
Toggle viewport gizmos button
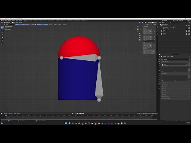142,23
